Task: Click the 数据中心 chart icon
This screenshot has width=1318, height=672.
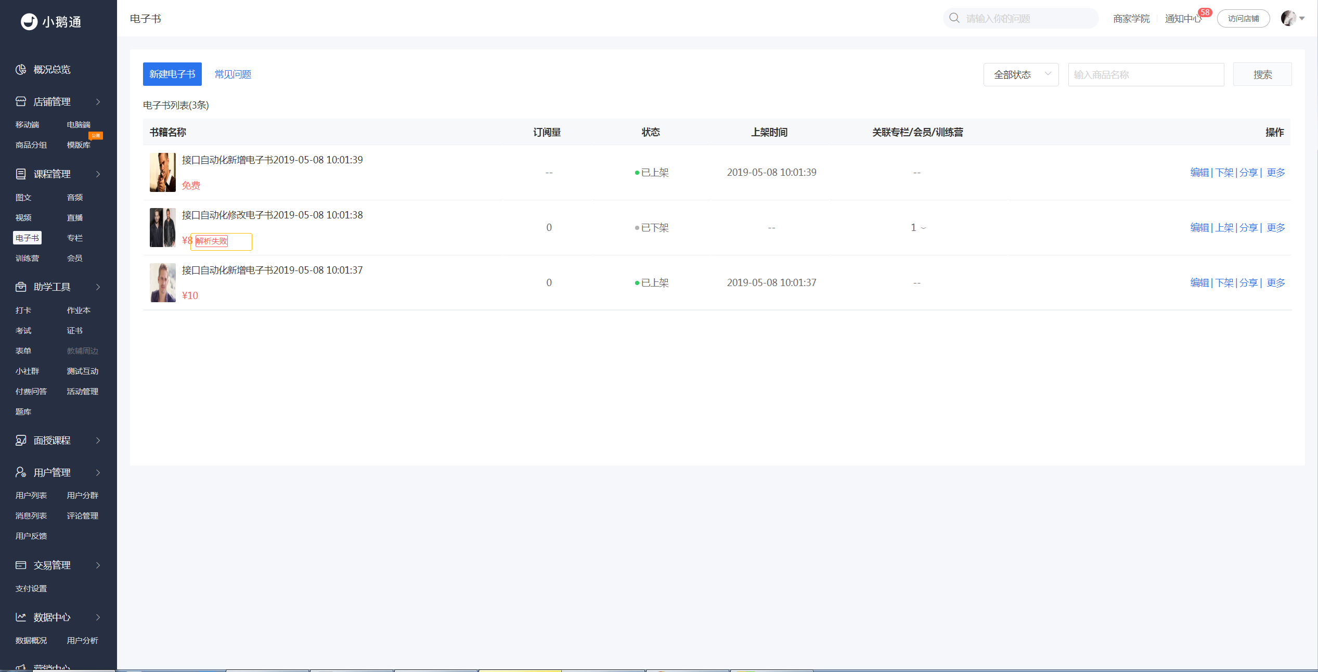Action: (21, 617)
